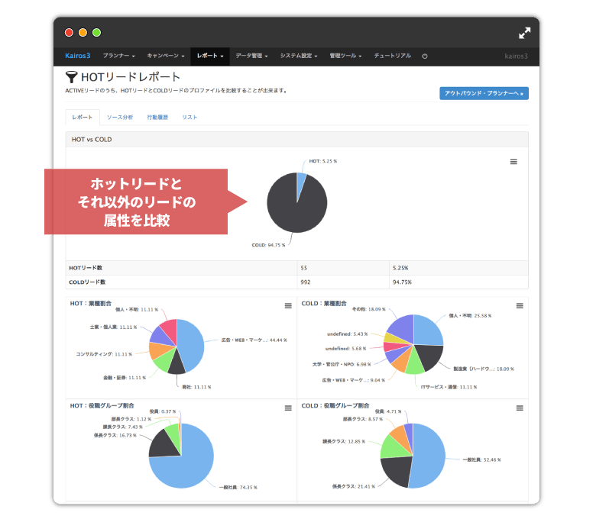The image size is (596, 519).
Task: Expand the システム設定 dropdown menu
Action: click(x=298, y=56)
